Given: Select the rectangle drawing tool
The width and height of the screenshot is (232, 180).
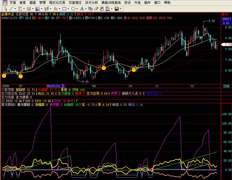Looking at the screenshot, I should click(x=64, y=9).
